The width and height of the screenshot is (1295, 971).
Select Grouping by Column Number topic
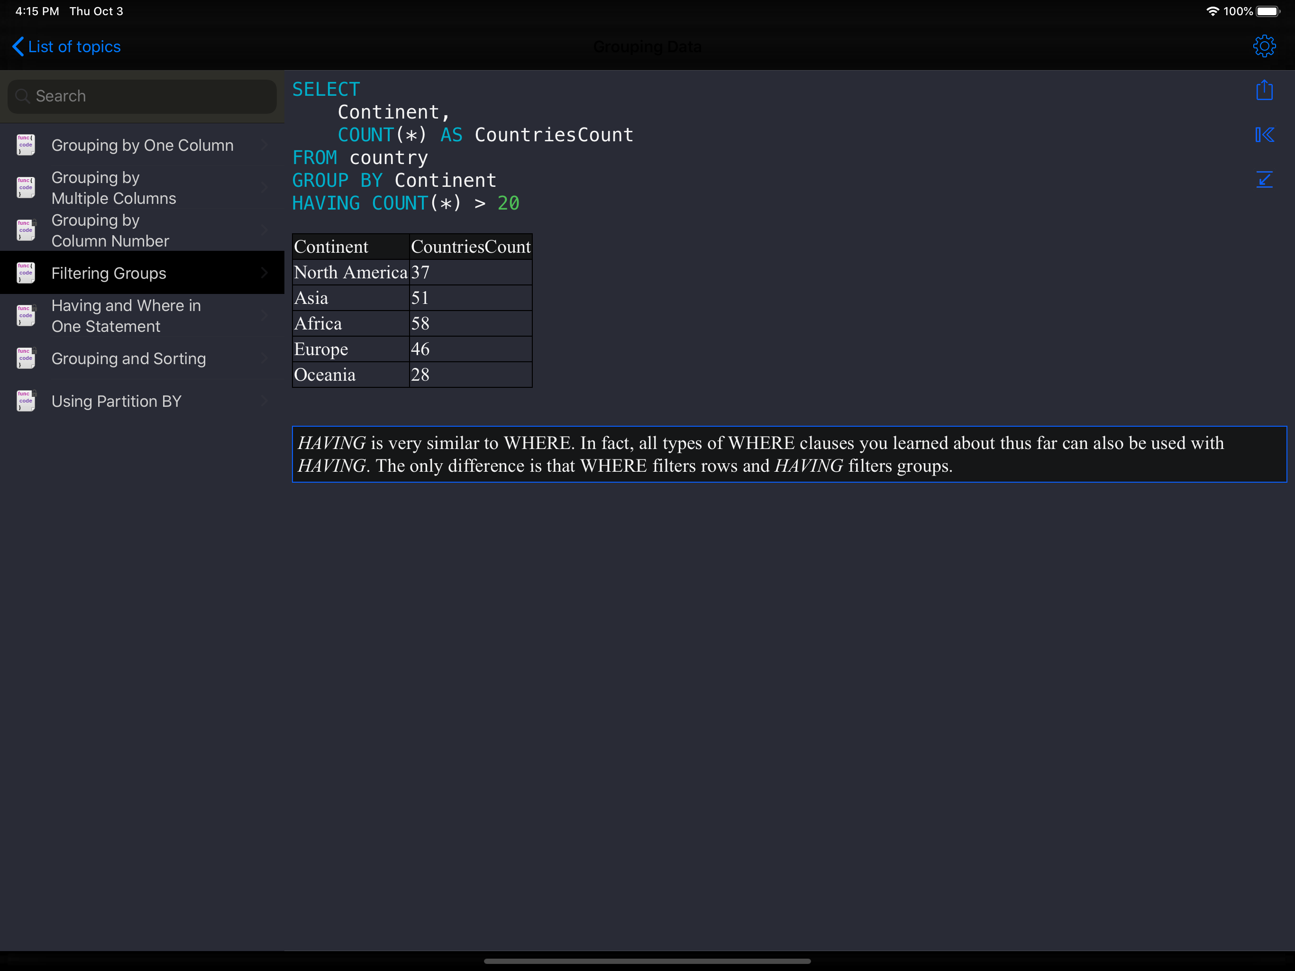coord(110,230)
